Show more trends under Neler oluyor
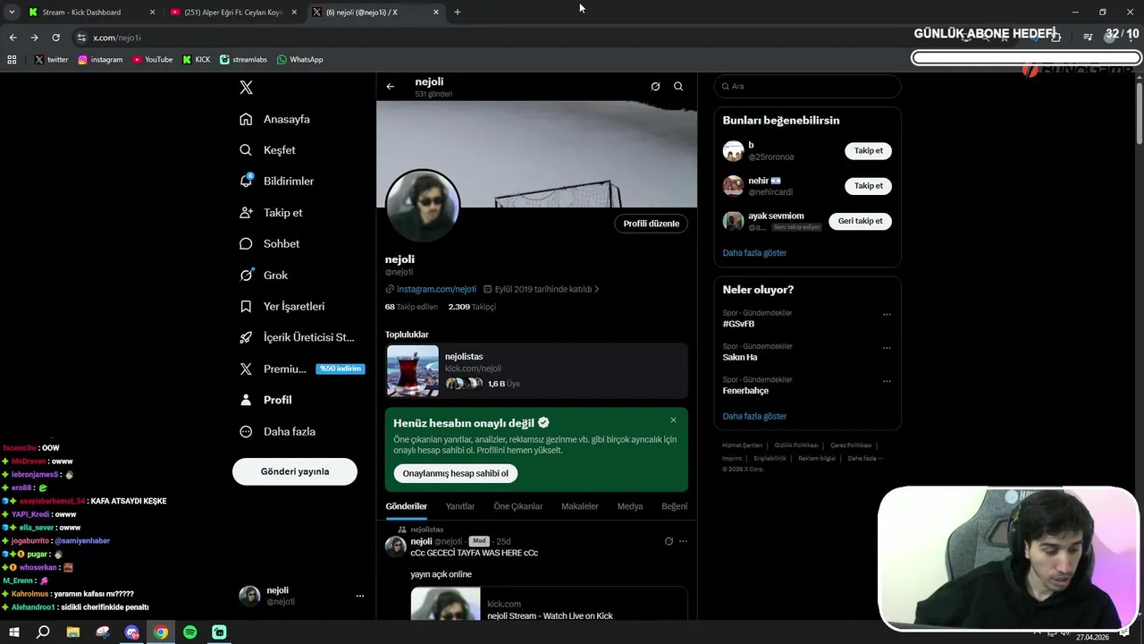Image resolution: width=1144 pixels, height=644 pixels. [x=754, y=417]
